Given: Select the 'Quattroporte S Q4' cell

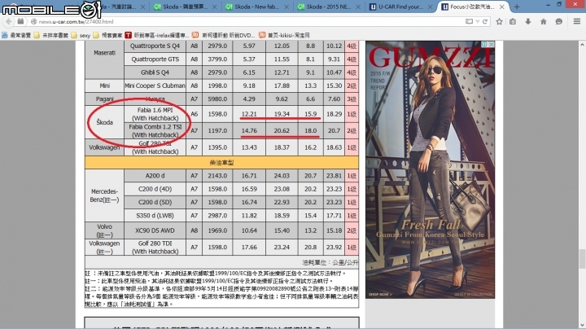Looking at the screenshot, I should tap(155, 46).
